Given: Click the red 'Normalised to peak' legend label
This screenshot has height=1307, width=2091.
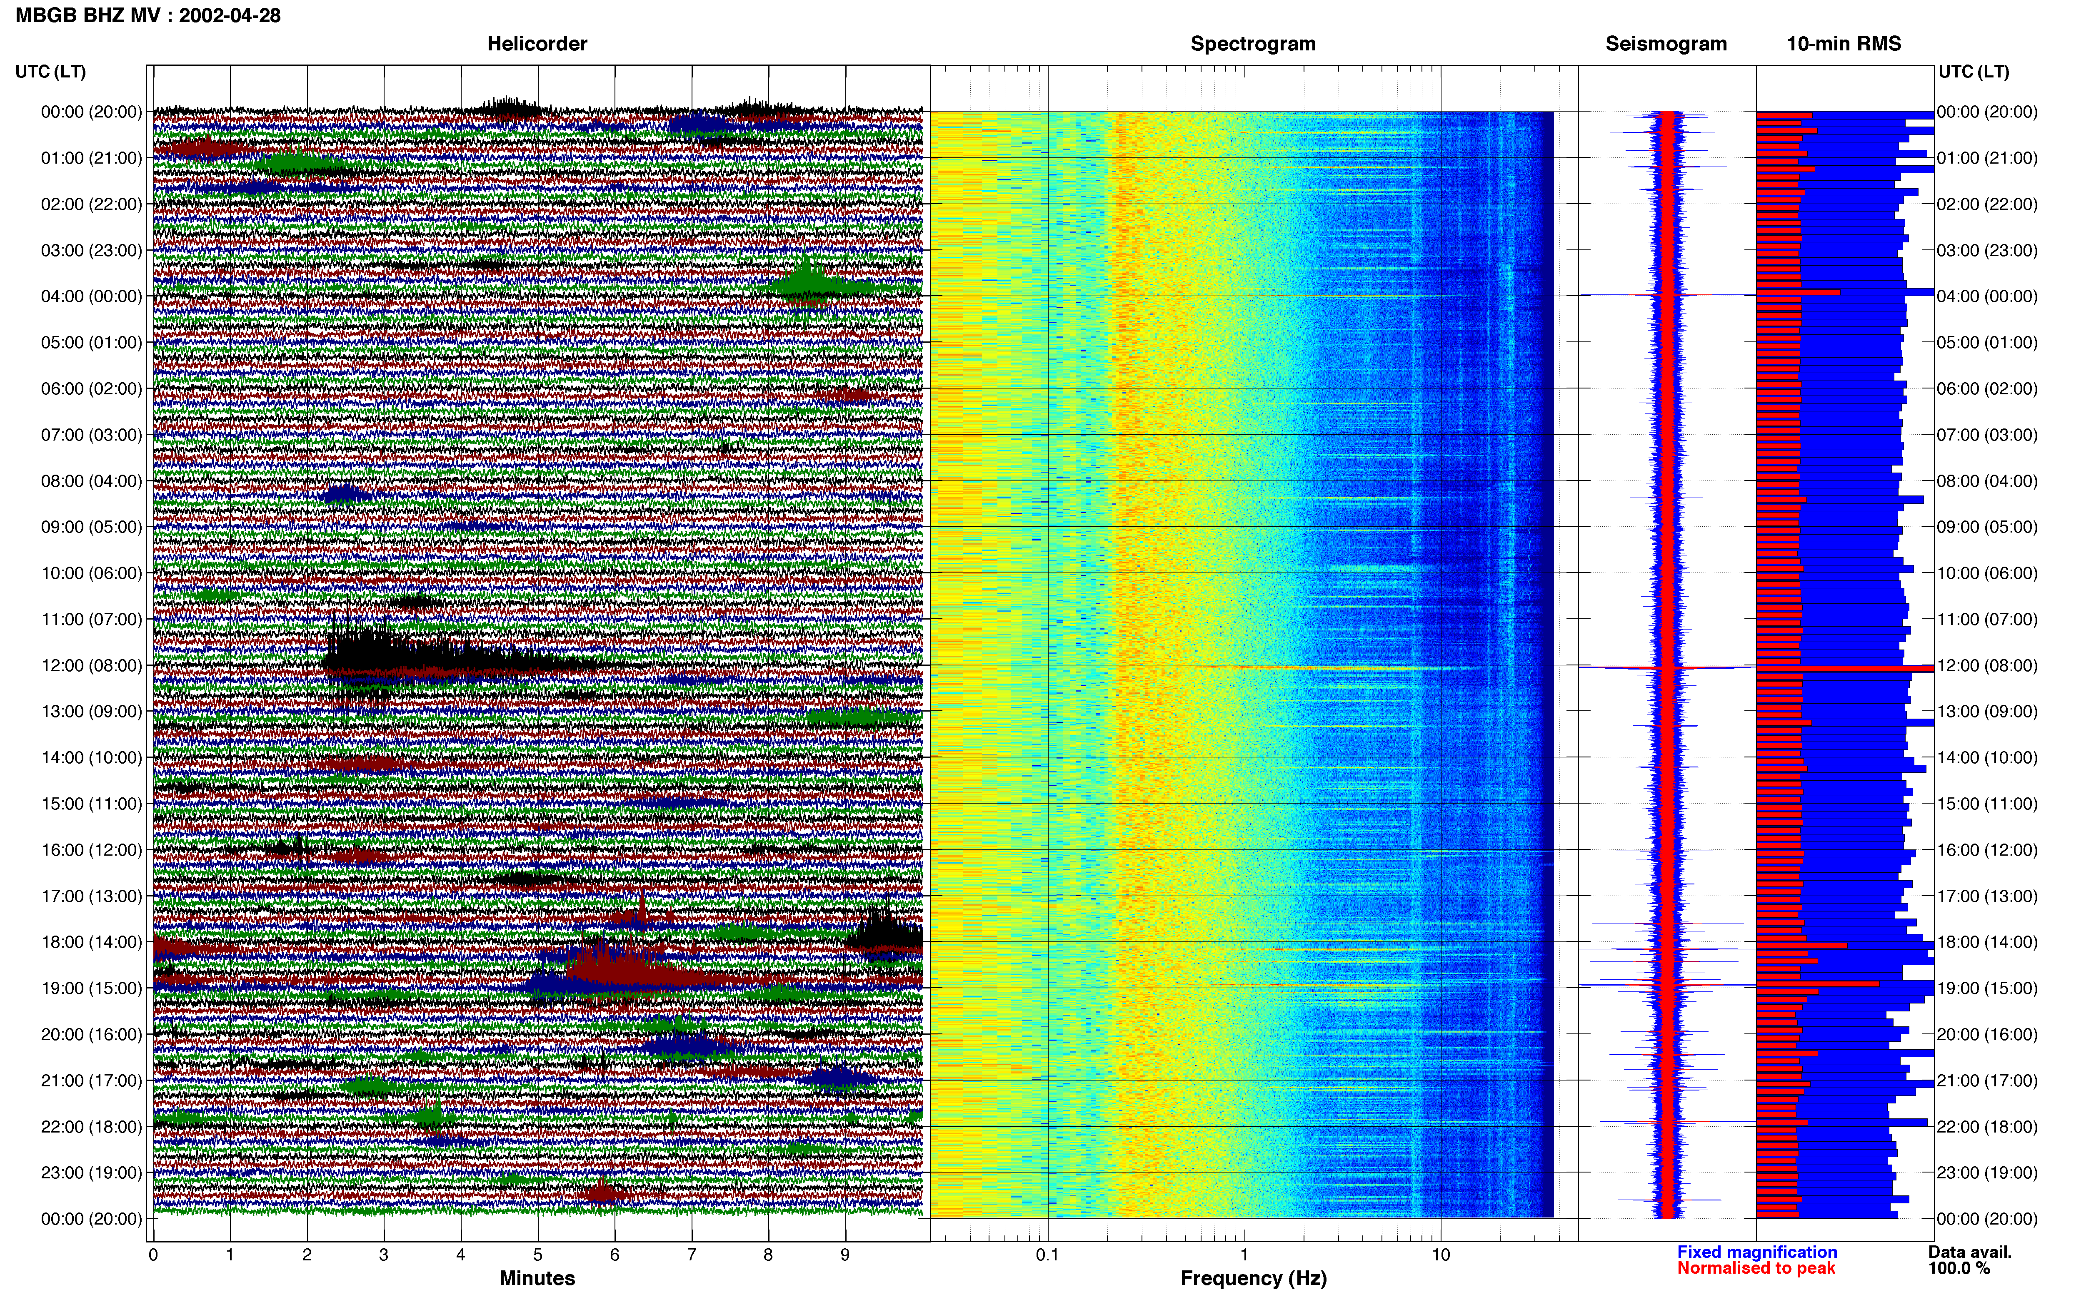Looking at the screenshot, I should (1756, 1268).
